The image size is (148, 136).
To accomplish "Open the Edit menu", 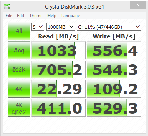I will [21, 16].
